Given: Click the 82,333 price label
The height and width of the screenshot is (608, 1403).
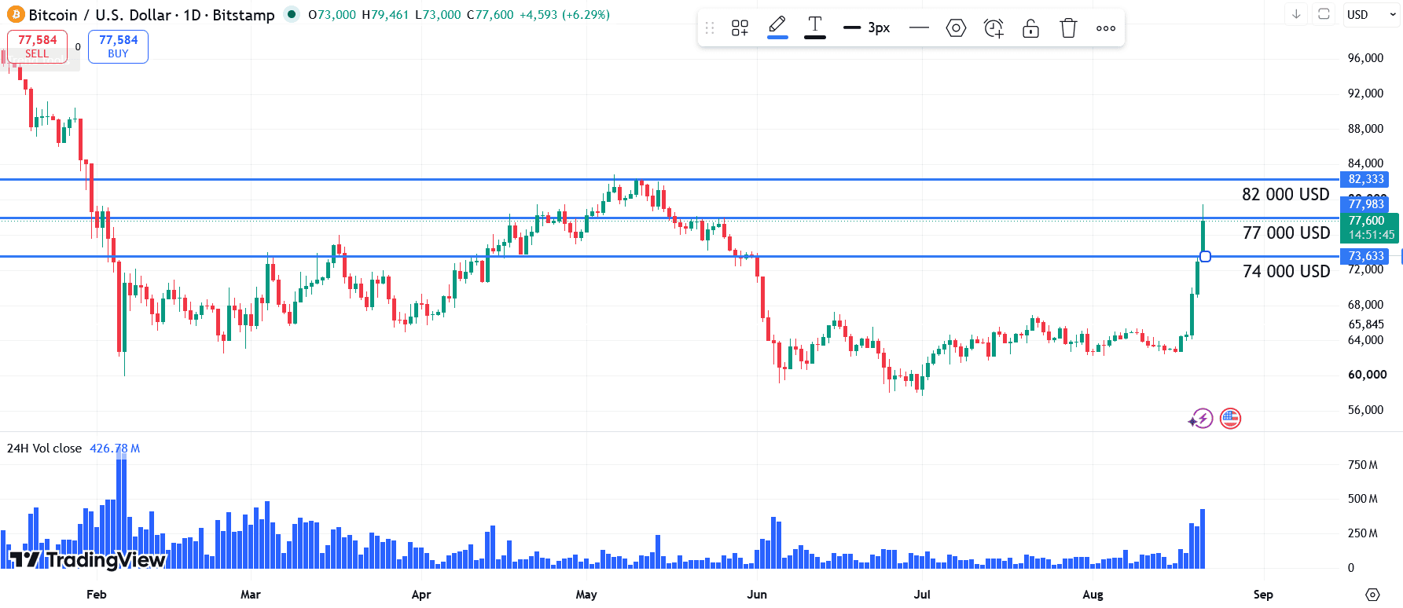Looking at the screenshot, I should [1364, 179].
